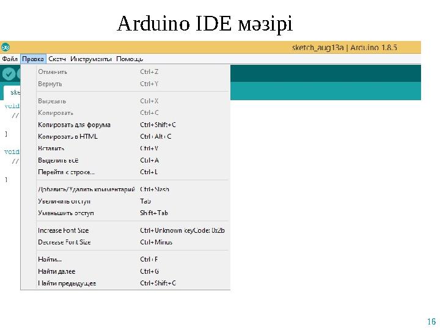440x330 pixels.
Task: Click the Arduino logo icon in title bar
Action: (x=5, y=47)
